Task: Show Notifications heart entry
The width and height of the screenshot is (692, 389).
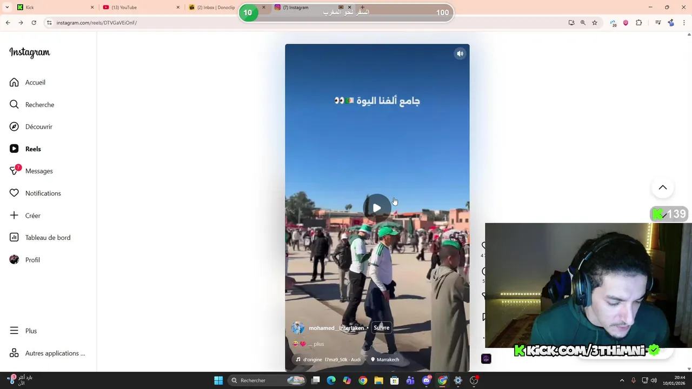Action: 35,193
